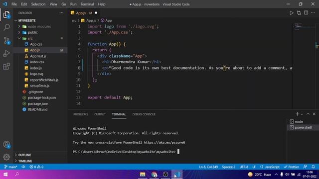The height and width of the screenshot is (179, 319).
Task: Maximize the terminal panel size
Action: click(308, 114)
